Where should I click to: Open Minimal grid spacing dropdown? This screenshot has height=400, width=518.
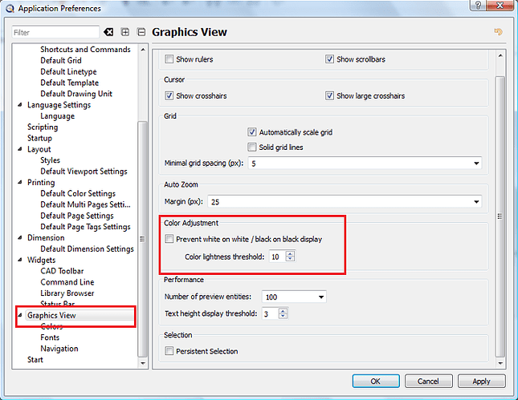(476, 163)
